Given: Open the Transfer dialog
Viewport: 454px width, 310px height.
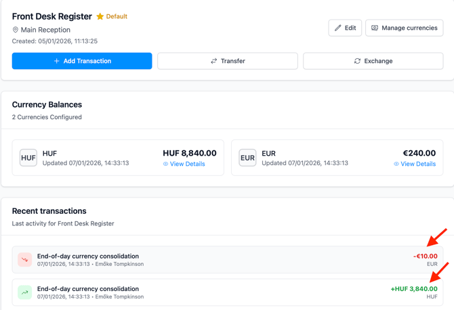Looking at the screenshot, I should [x=228, y=61].
